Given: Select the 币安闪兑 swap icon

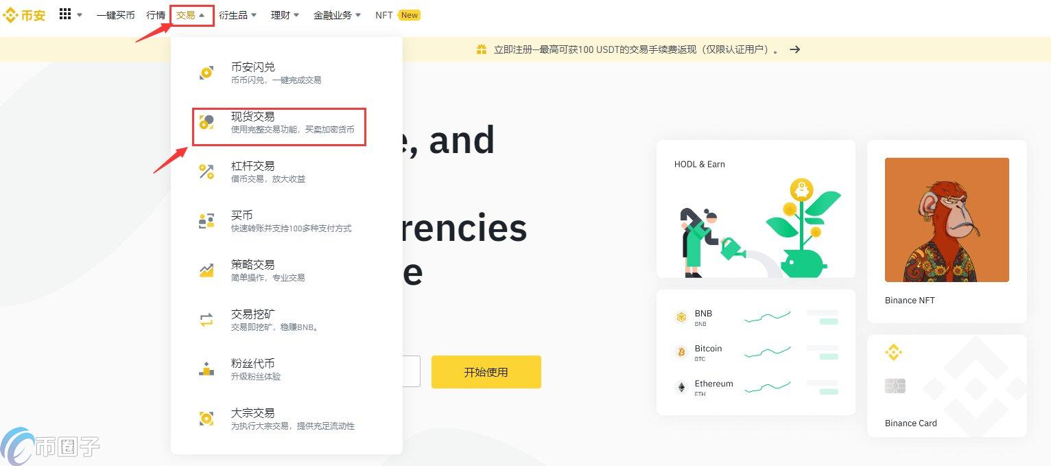Looking at the screenshot, I should 206,72.
